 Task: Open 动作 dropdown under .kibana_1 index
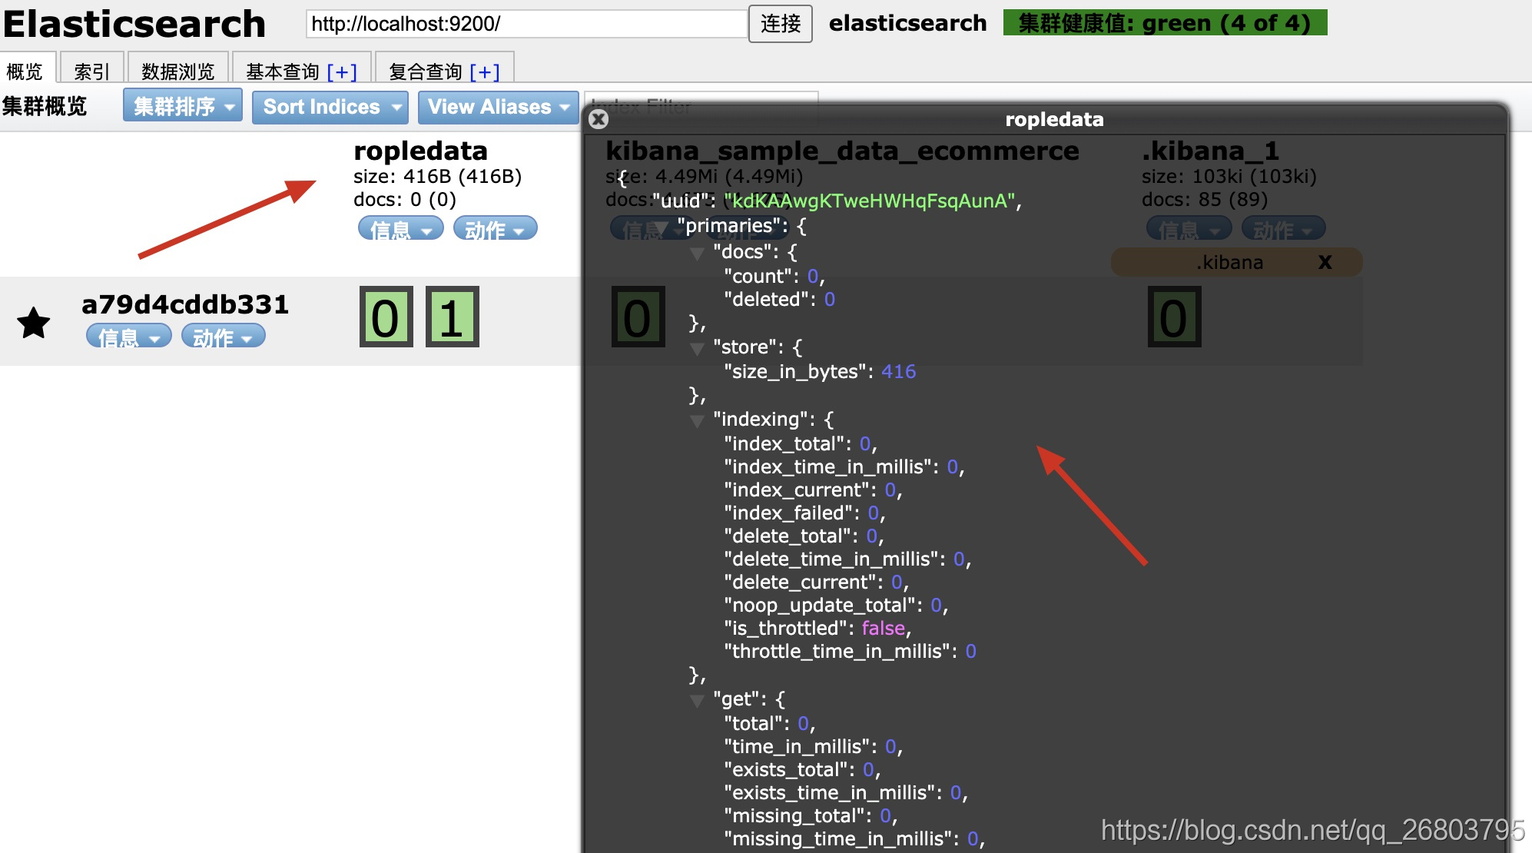point(1283,229)
